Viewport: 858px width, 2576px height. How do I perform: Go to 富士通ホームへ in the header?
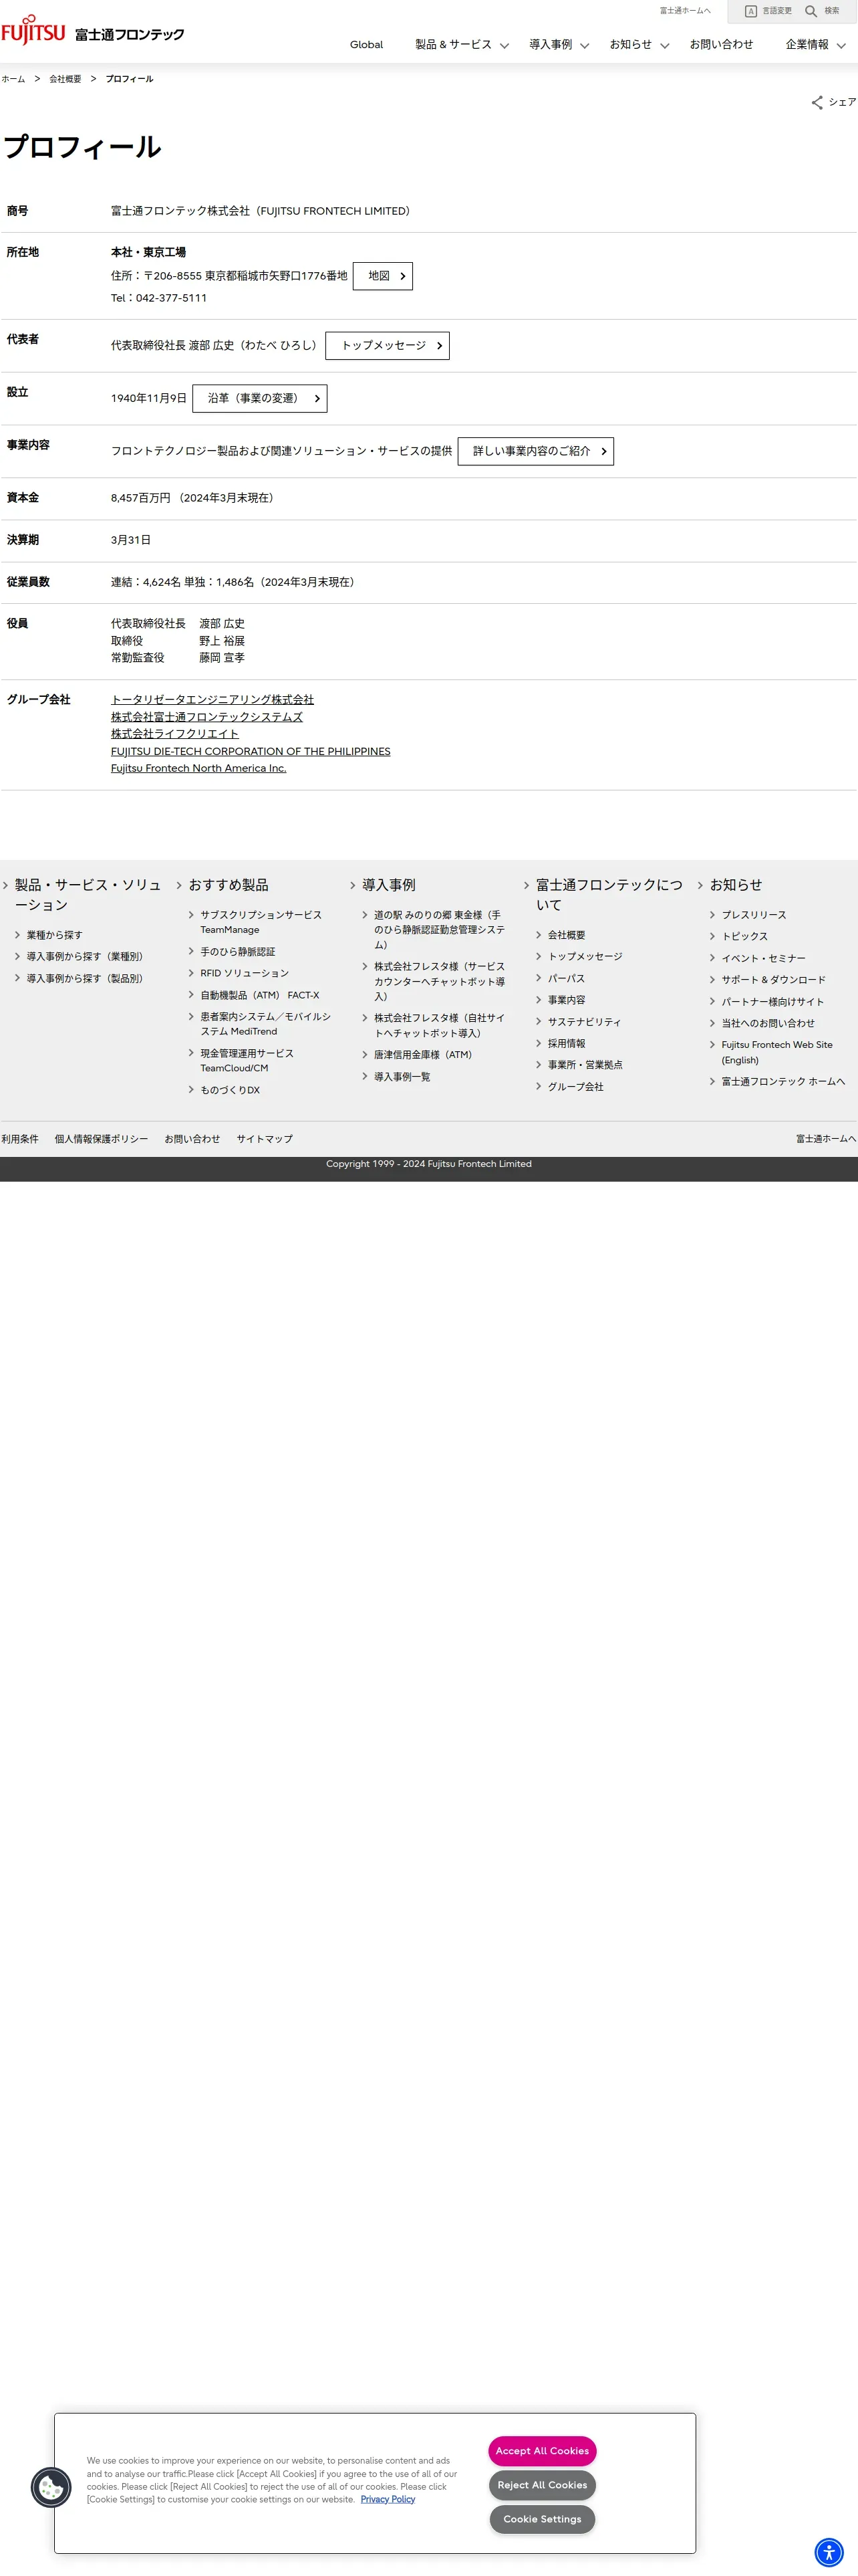coord(685,11)
